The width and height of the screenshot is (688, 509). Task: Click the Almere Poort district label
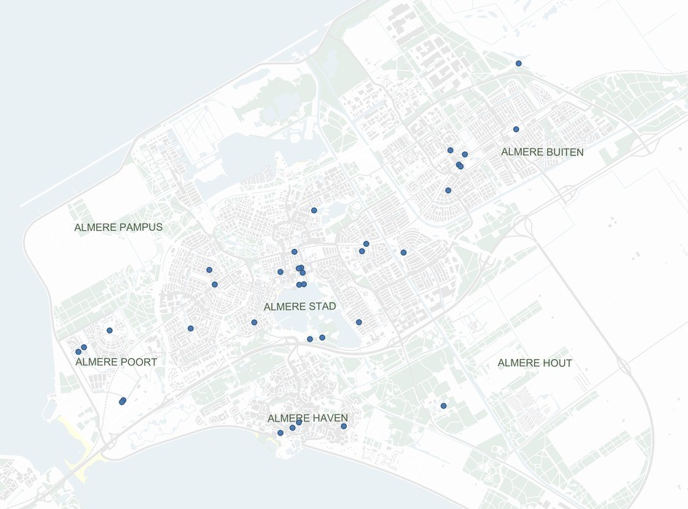coord(116,362)
